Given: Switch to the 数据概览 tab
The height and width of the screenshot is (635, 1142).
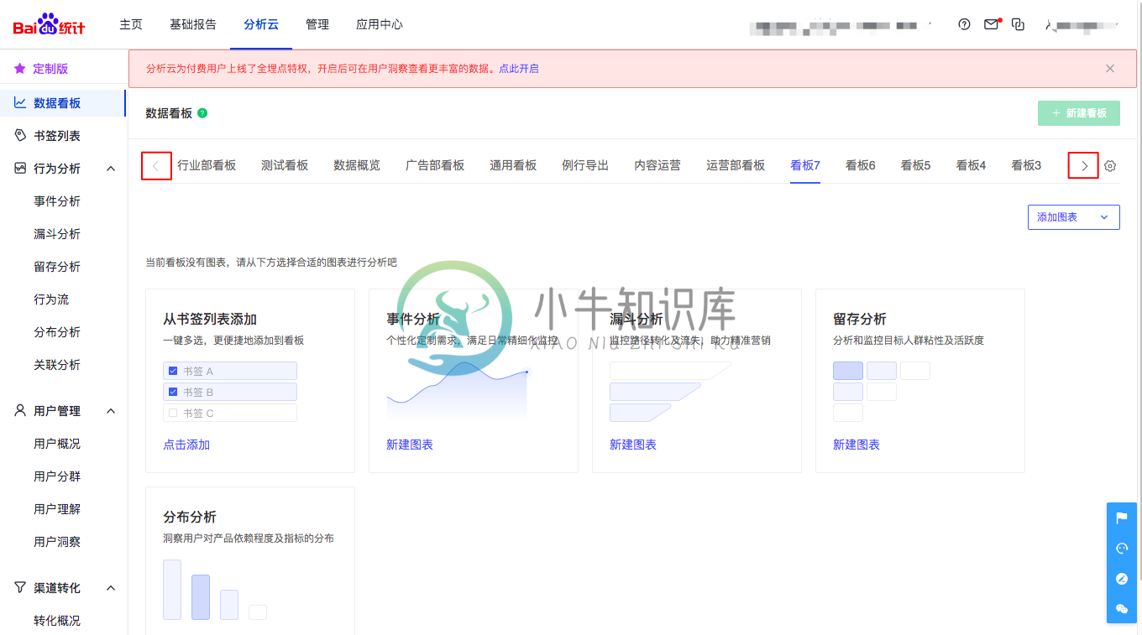Looking at the screenshot, I should 357,165.
